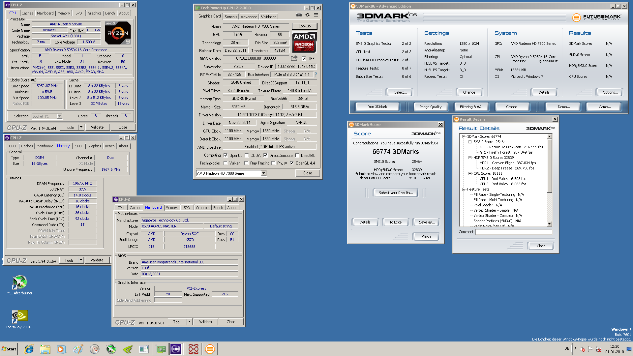Screen dimensions: 633x356
Task: Switch to Validation tab in GPU-Z
Action: tap(269, 17)
